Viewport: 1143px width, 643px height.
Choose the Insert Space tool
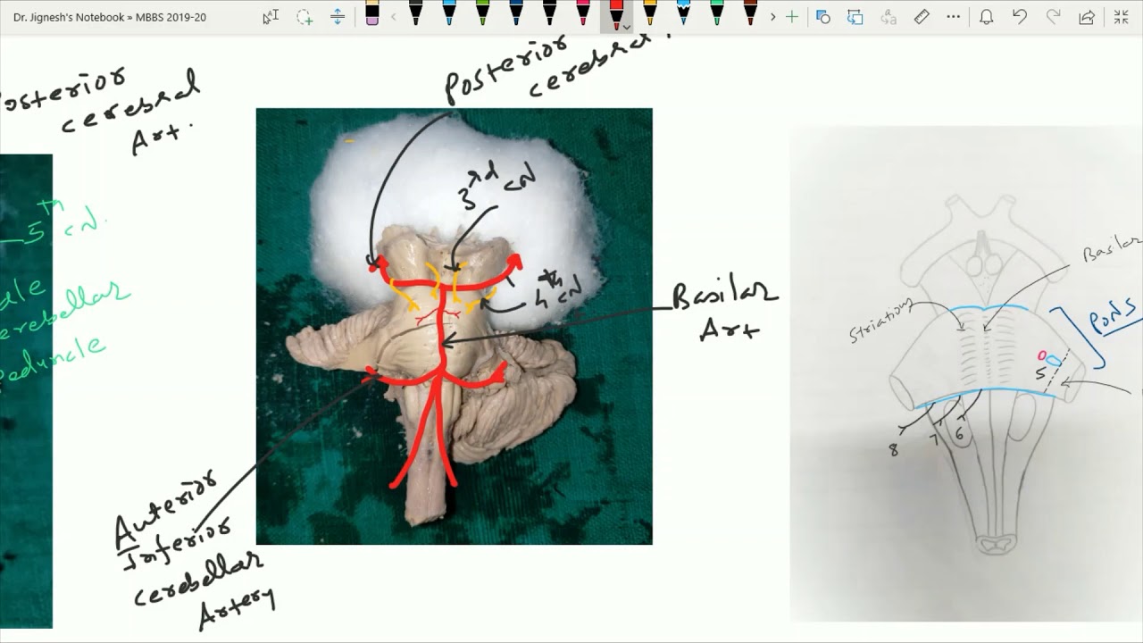click(338, 17)
